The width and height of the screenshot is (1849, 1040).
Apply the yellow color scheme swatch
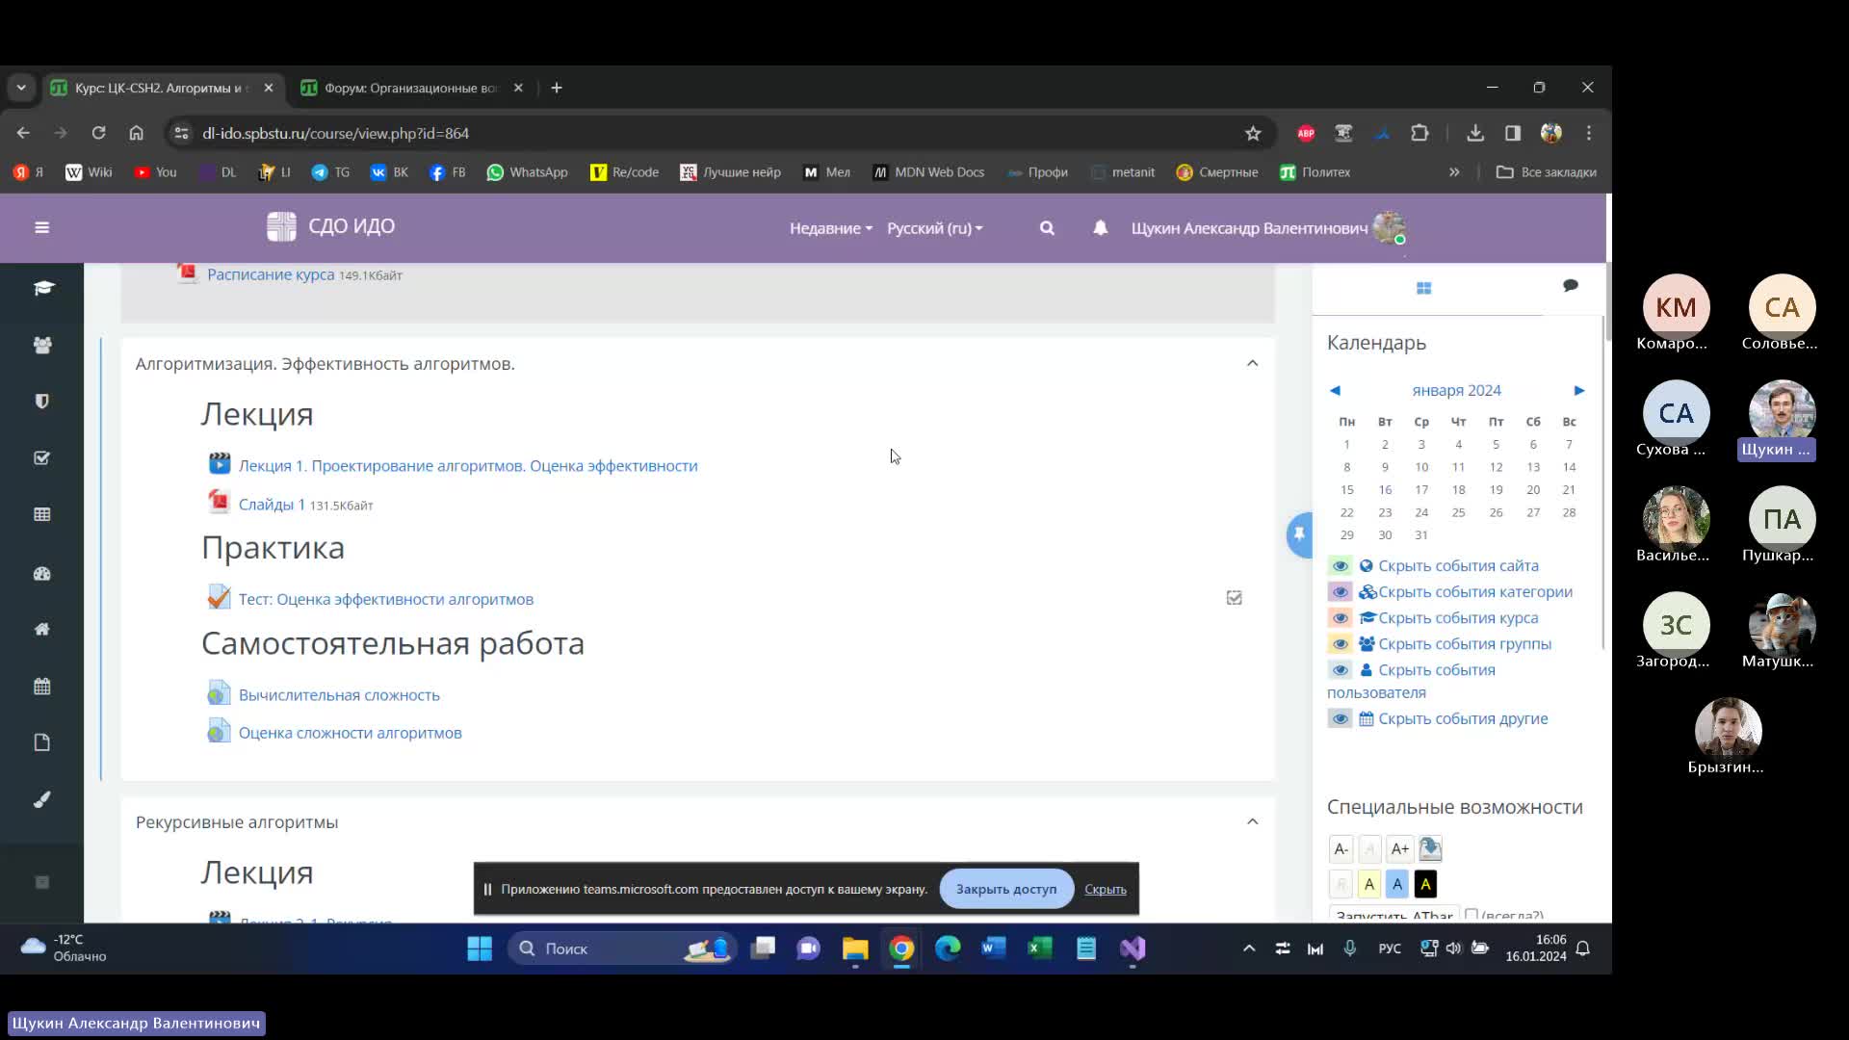tap(1369, 884)
